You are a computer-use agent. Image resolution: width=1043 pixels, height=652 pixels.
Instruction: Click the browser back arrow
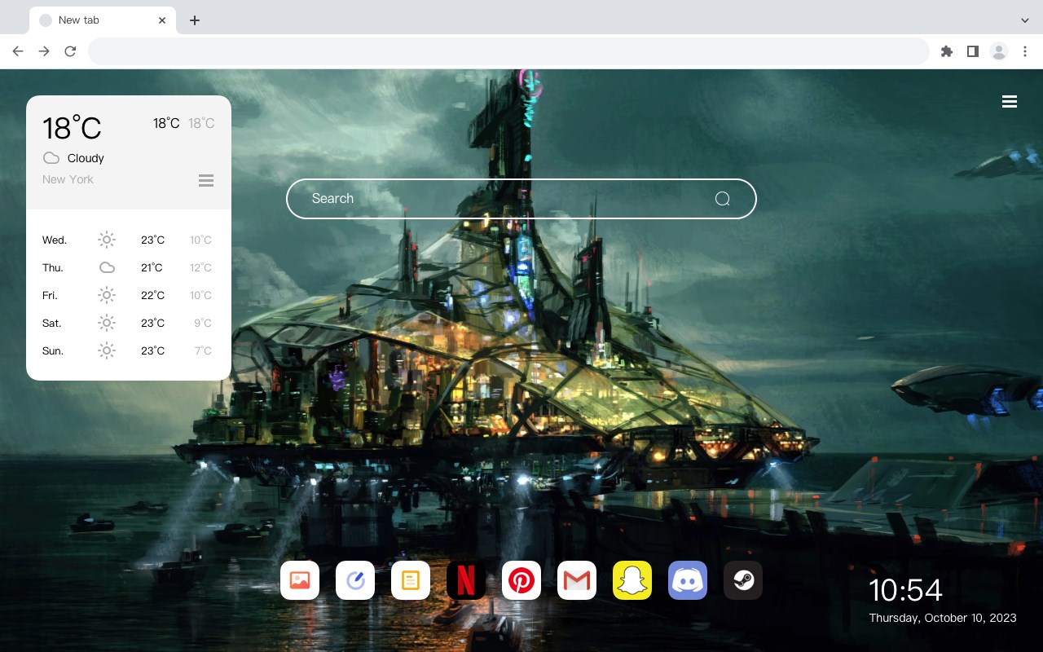point(18,51)
